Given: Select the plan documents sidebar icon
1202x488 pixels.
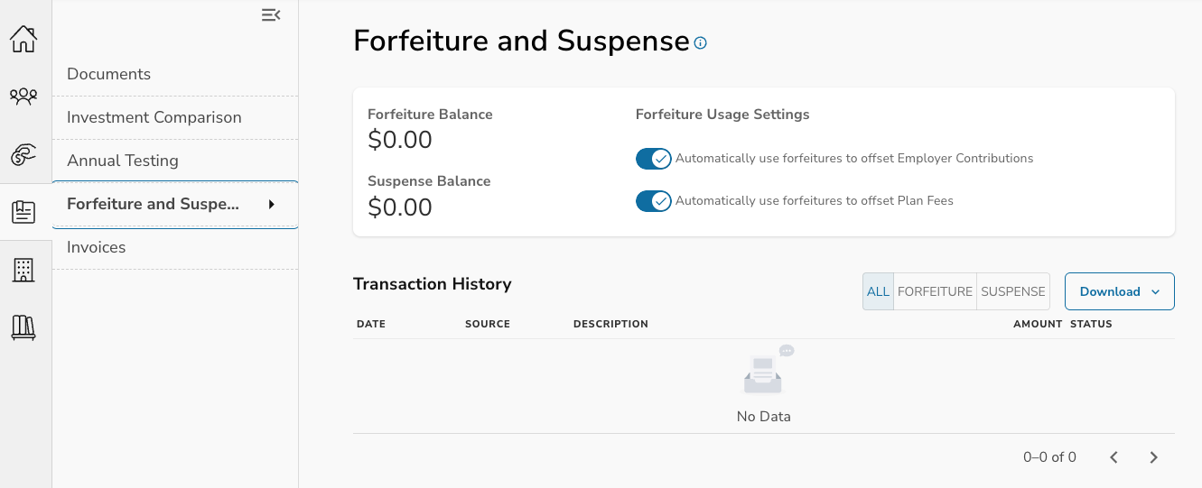Looking at the screenshot, I should tap(23, 212).
